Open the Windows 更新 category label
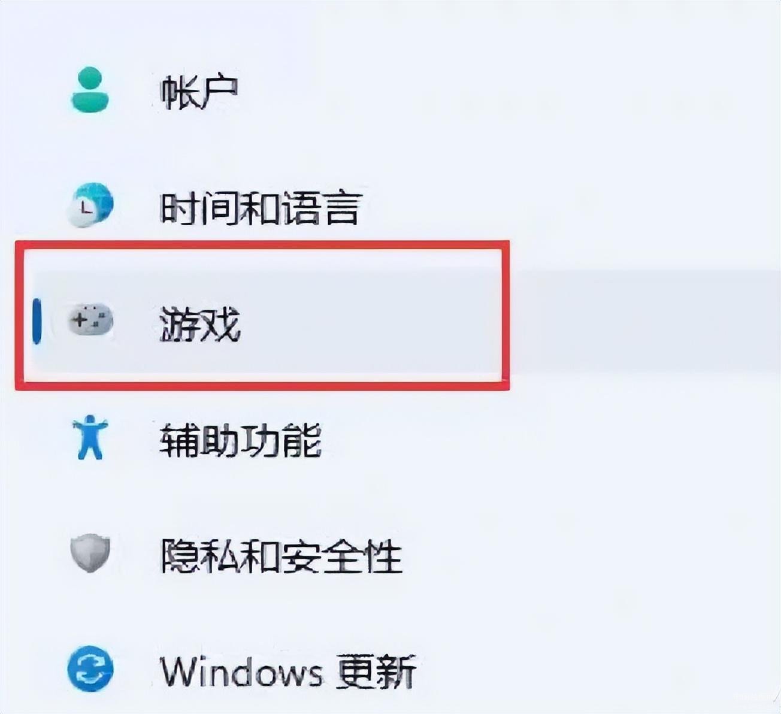 (288, 671)
